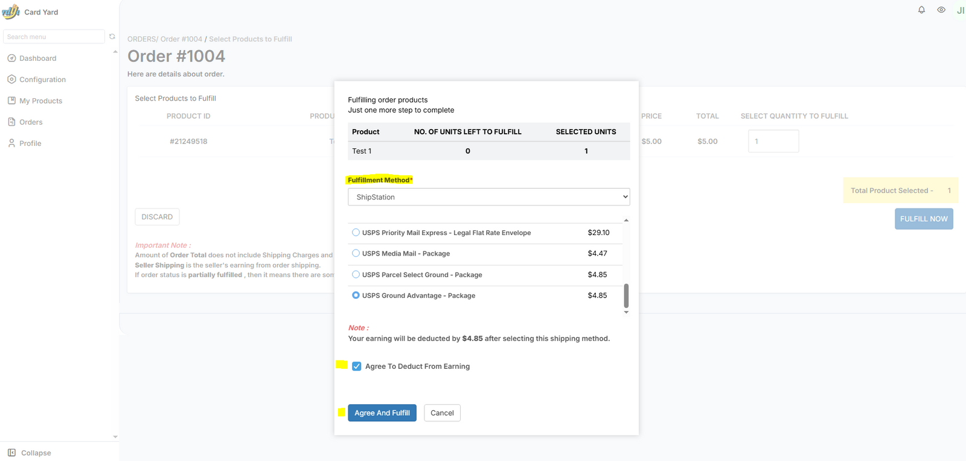Open Orders from the sidebar menu
The height and width of the screenshot is (461, 966).
pos(31,122)
